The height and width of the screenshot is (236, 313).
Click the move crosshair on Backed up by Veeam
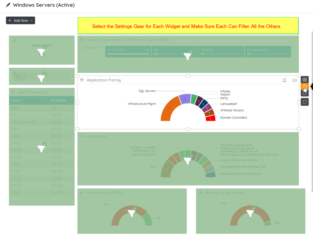click(200, 193)
